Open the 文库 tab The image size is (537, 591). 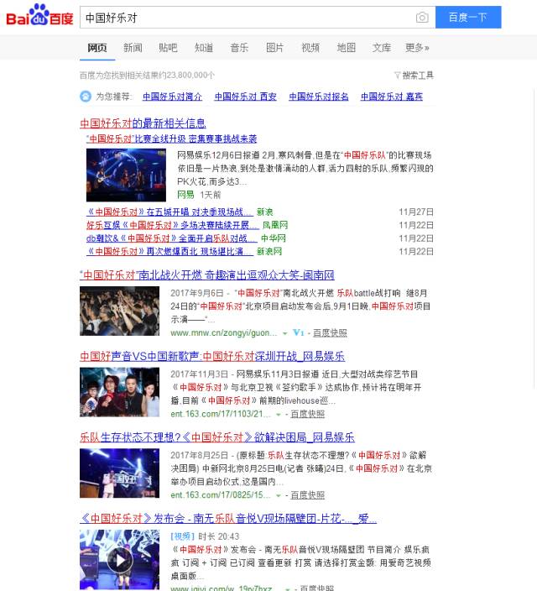[382, 48]
